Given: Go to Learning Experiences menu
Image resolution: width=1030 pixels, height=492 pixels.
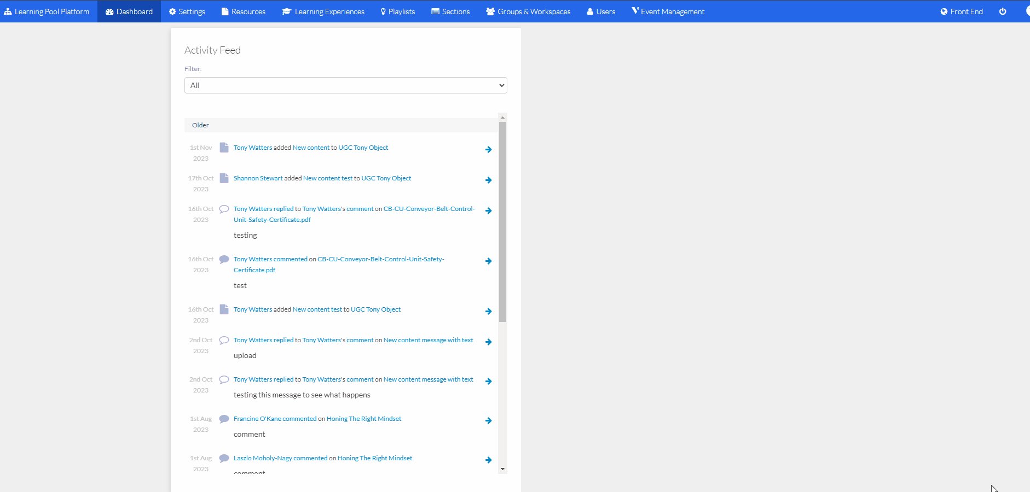Looking at the screenshot, I should pos(323,11).
